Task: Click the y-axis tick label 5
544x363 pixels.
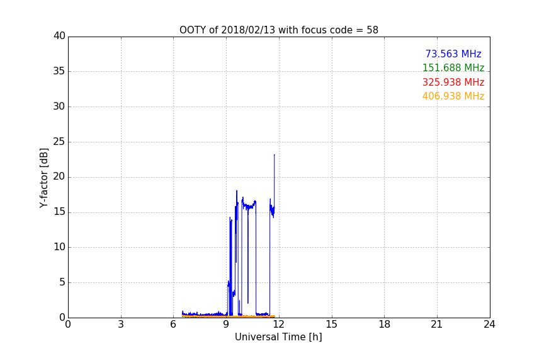Action: click(62, 282)
